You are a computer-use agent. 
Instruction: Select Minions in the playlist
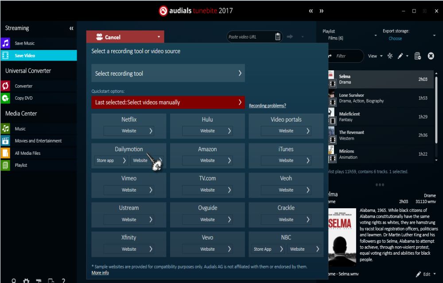(381, 154)
